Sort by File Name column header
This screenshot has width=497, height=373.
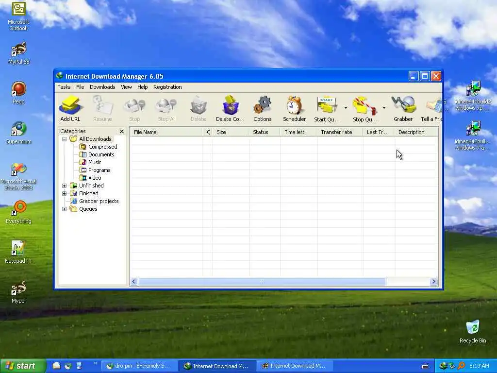166,132
